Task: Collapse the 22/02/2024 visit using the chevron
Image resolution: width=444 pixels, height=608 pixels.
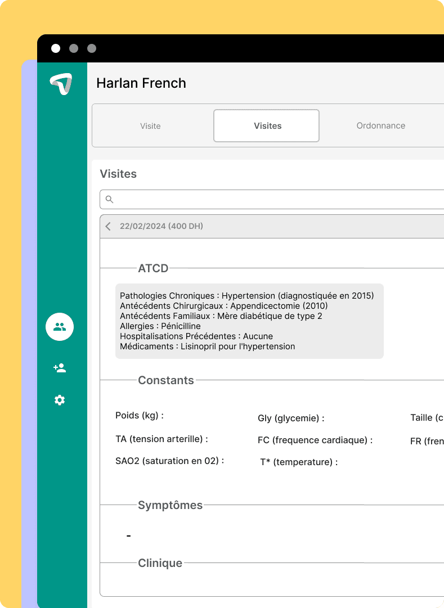Action: [109, 226]
